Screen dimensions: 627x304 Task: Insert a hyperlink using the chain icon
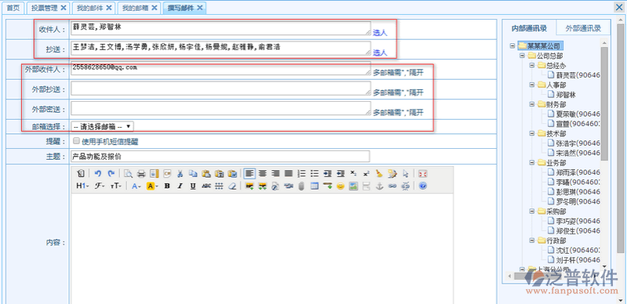393,186
